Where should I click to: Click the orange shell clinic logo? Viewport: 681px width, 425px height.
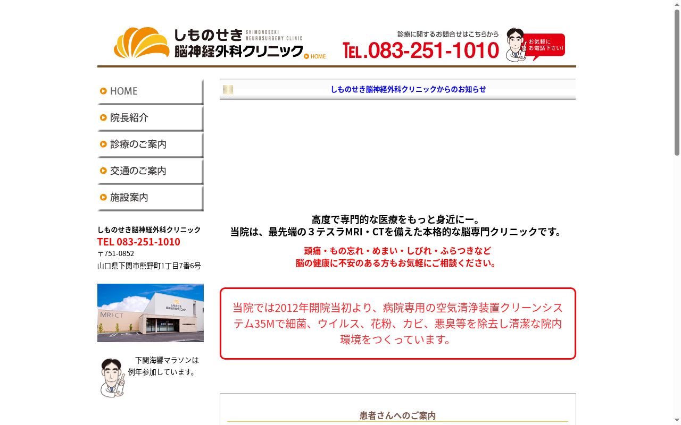point(142,42)
